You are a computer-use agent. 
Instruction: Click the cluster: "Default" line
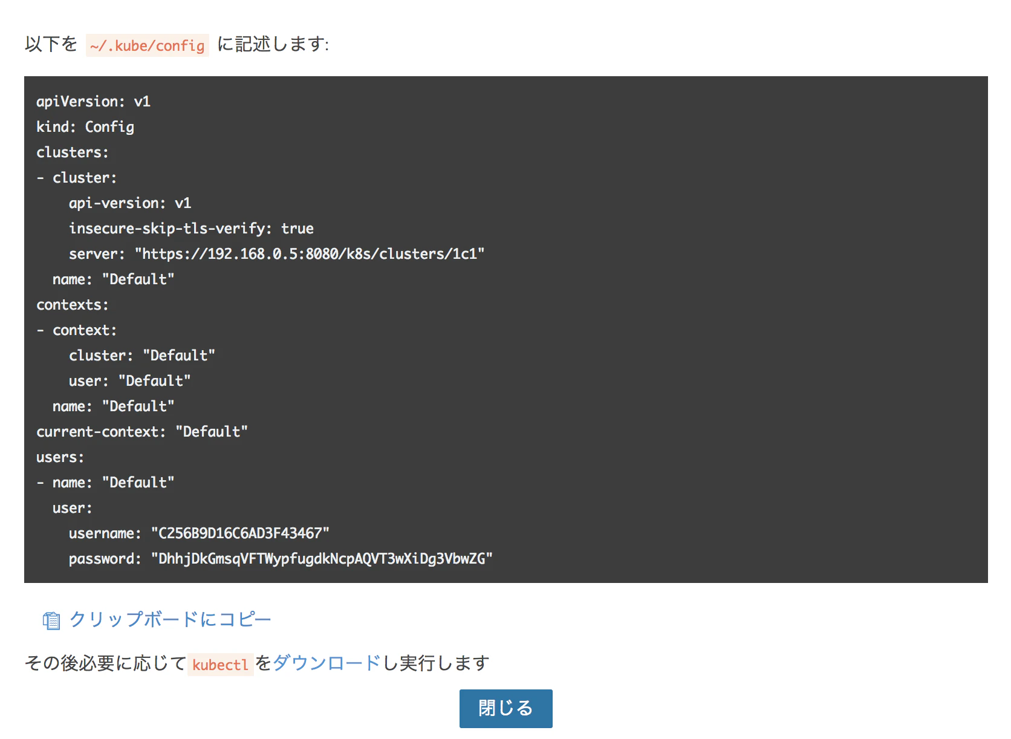coord(142,355)
